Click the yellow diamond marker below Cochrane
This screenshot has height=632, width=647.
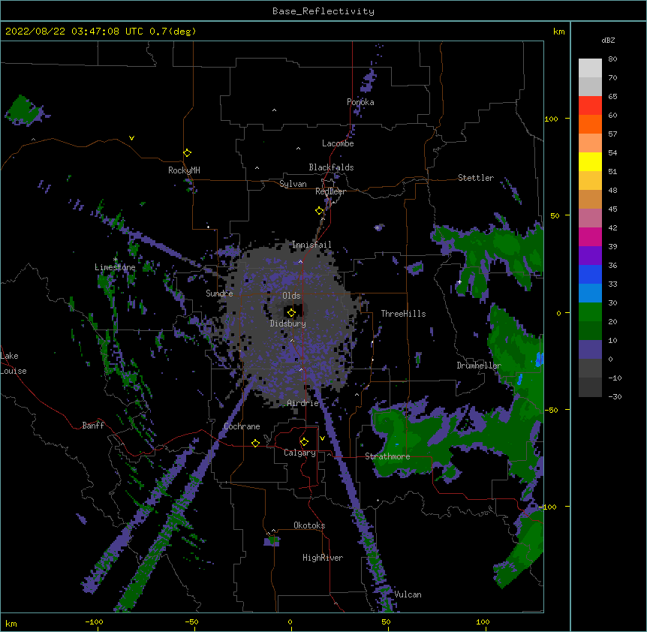click(255, 443)
